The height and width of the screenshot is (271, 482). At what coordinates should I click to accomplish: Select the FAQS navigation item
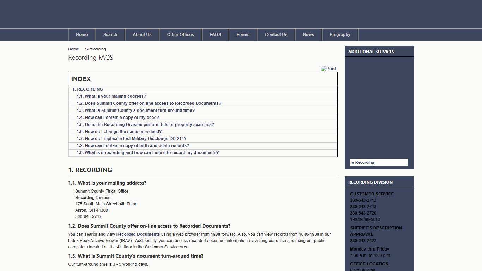pyautogui.click(x=215, y=34)
